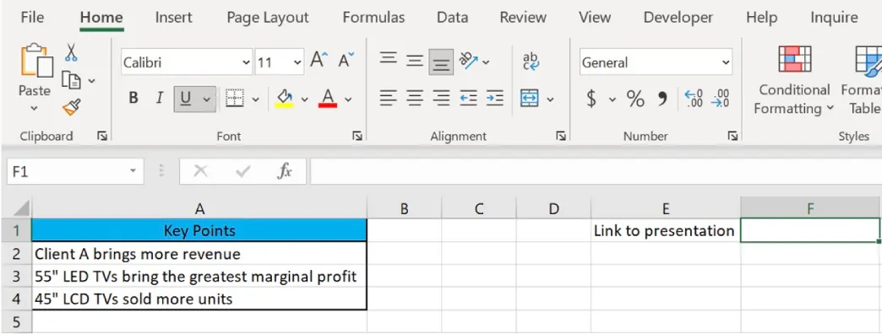Open the Page Layout tab
882x334 pixels.
[x=268, y=18]
